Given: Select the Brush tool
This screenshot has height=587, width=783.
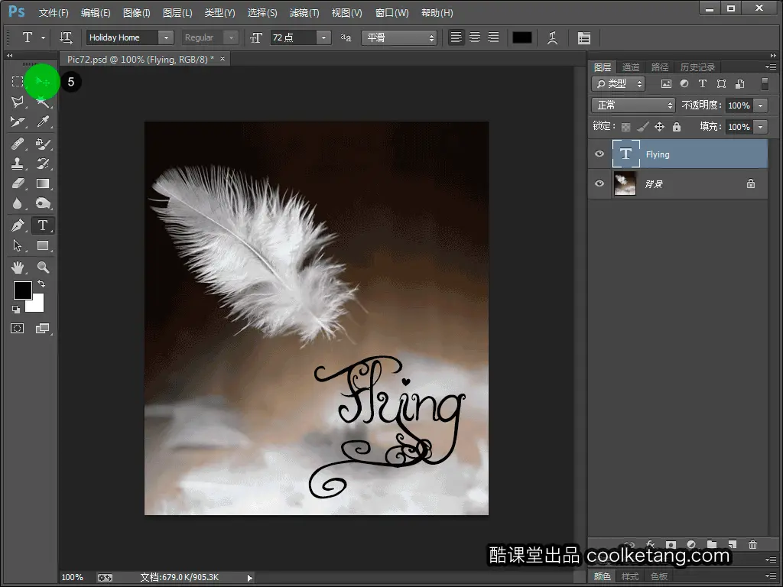Looking at the screenshot, I should pos(43,144).
